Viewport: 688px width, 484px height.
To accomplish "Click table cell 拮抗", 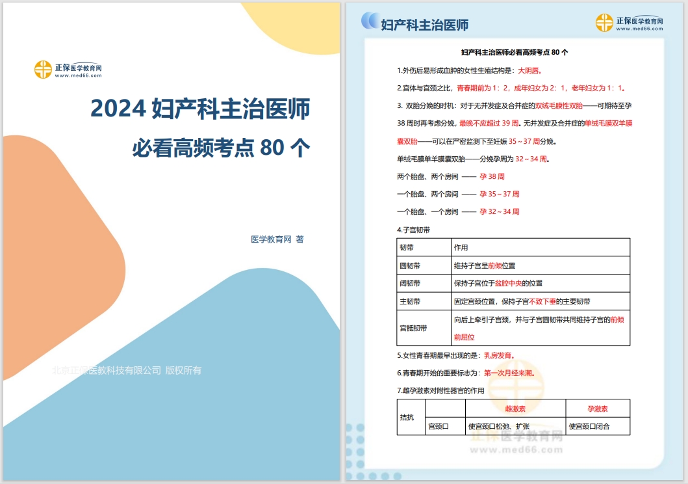I will pos(411,417).
